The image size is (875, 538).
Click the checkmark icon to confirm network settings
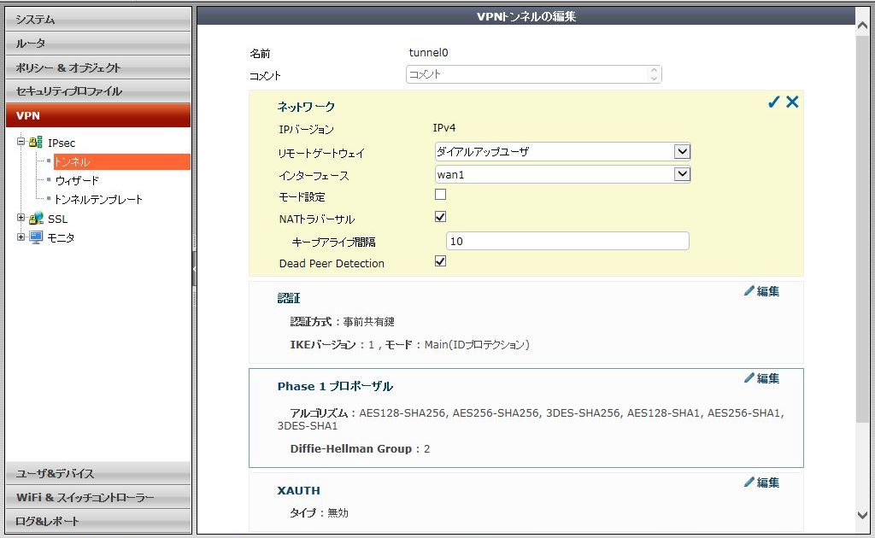click(x=773, y=102)
